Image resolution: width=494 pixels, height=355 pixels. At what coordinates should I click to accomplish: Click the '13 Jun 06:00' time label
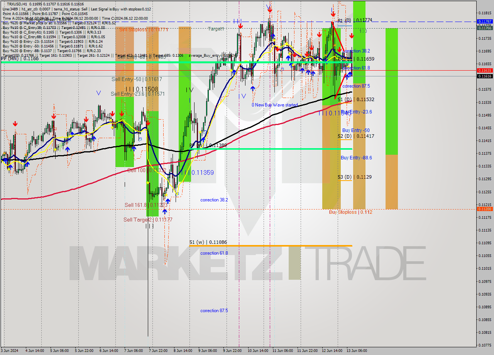tap(357, 351)
